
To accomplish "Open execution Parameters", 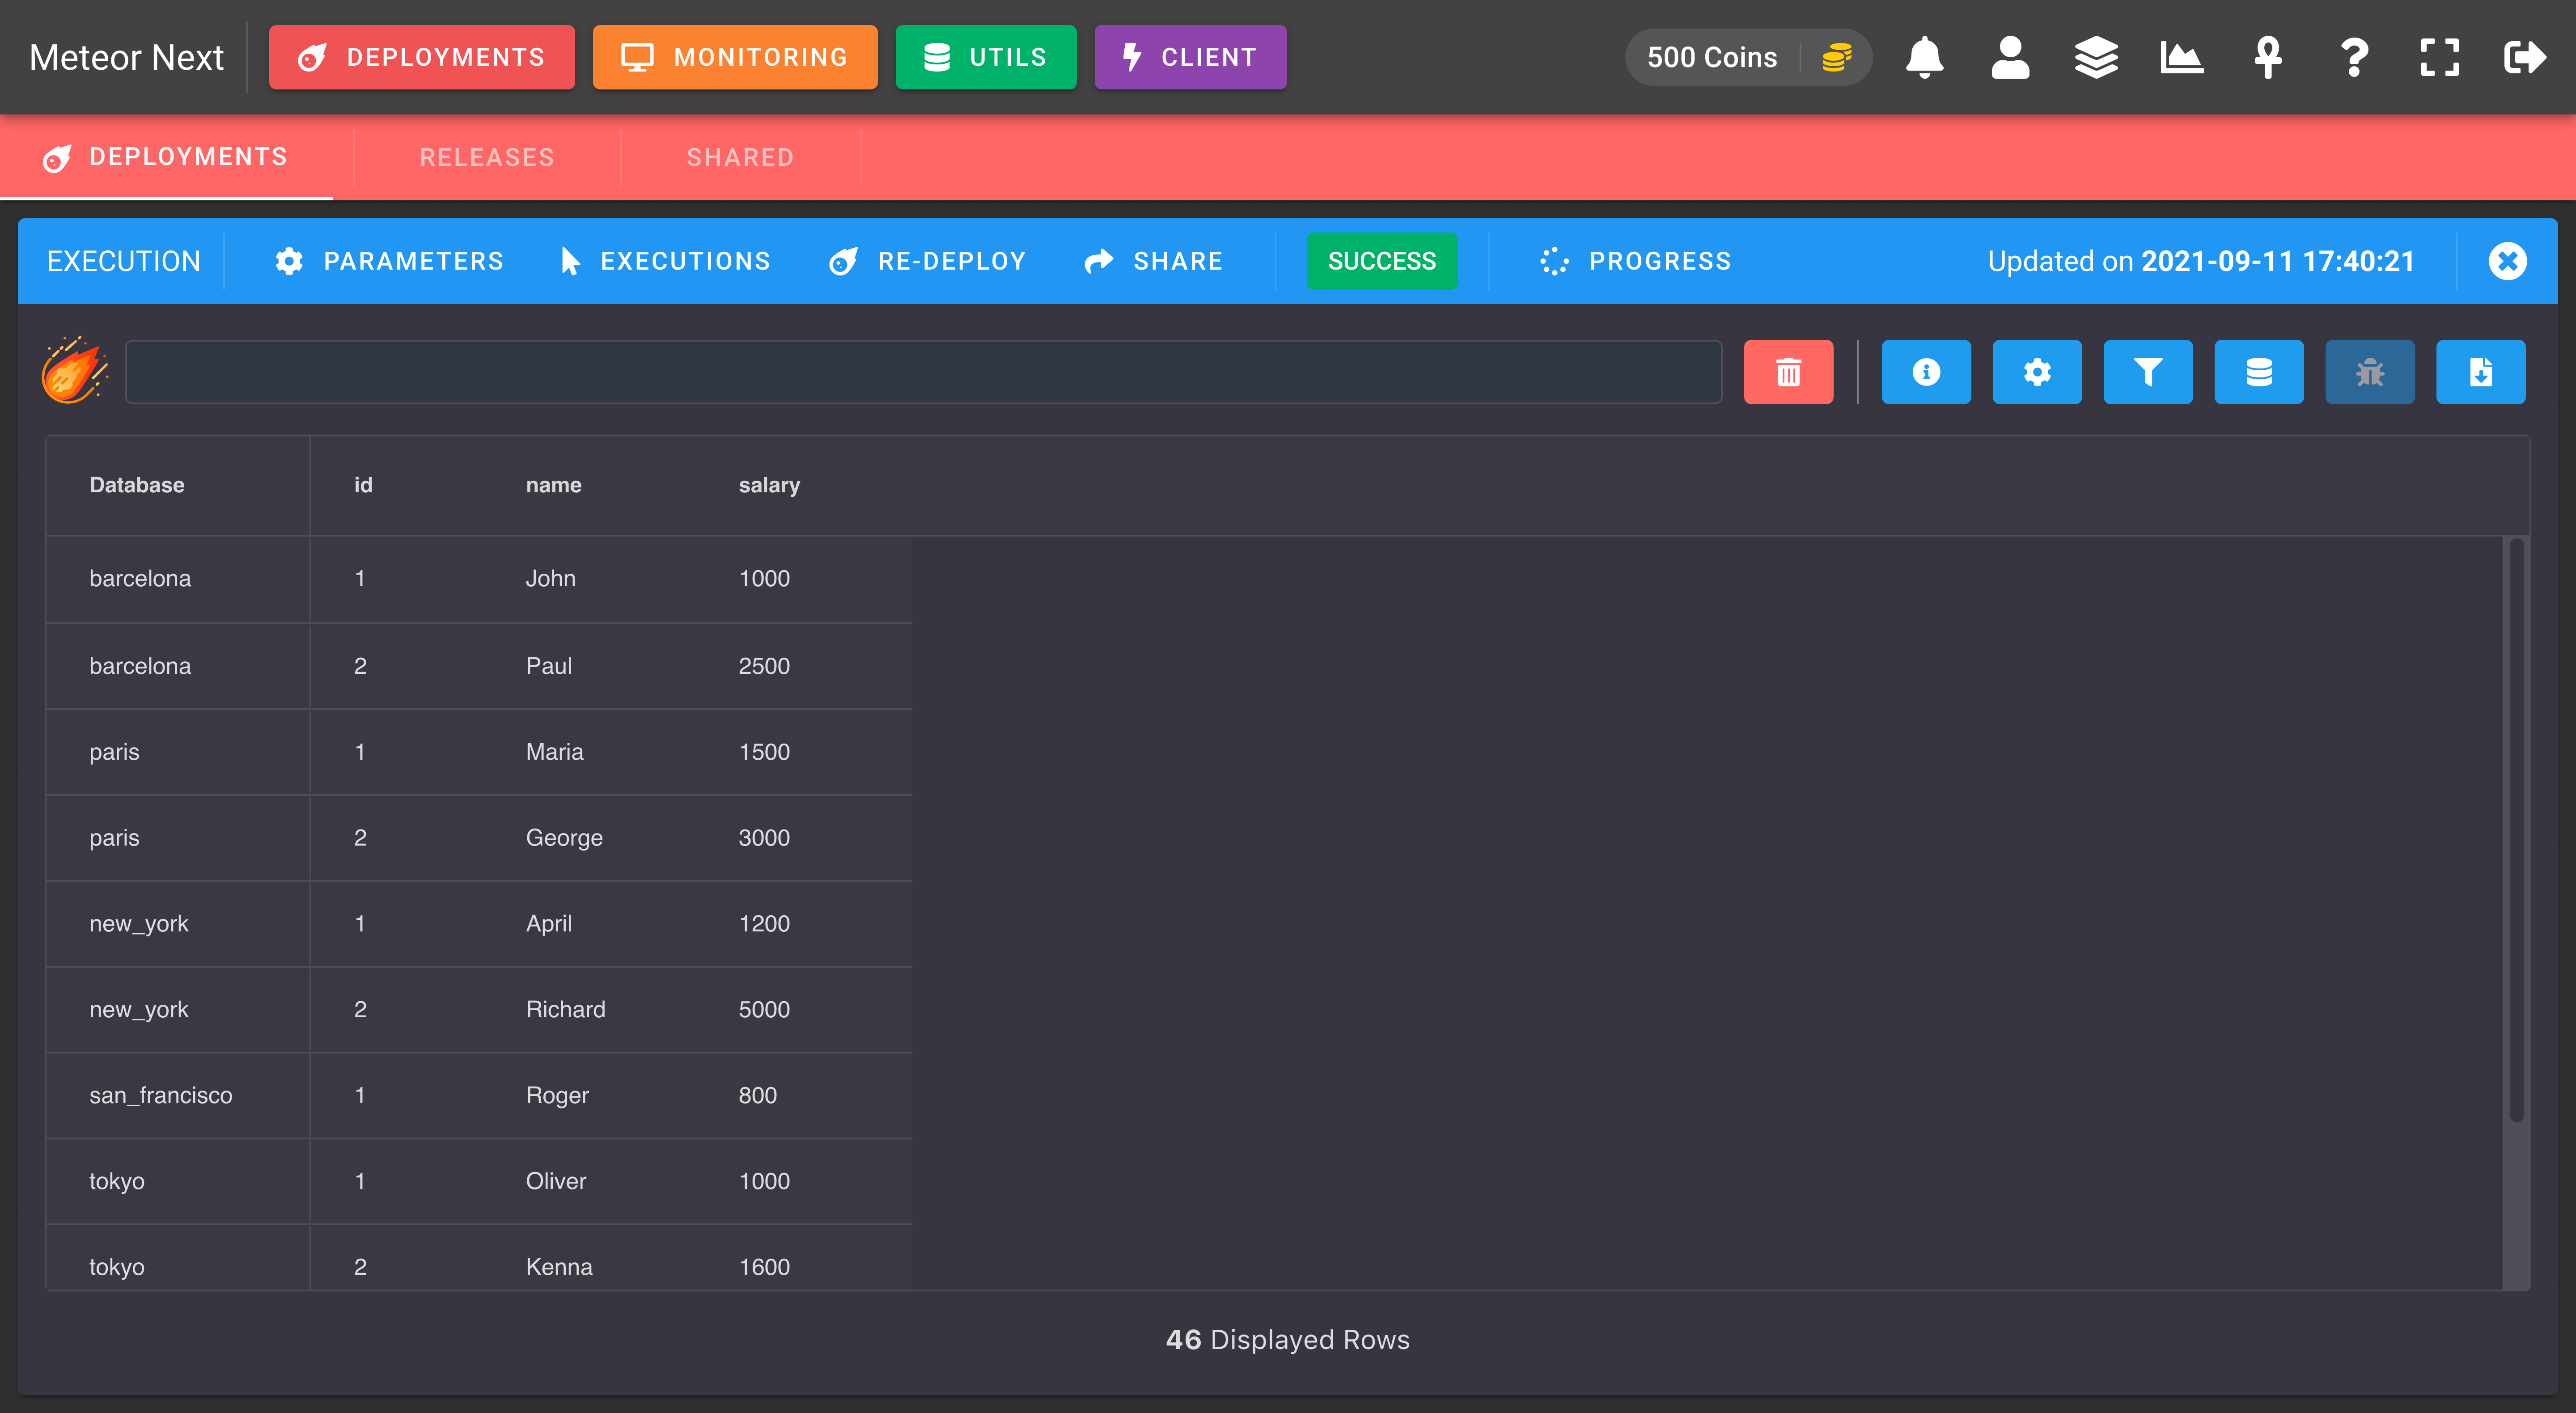I will click(x=389, y=261).
